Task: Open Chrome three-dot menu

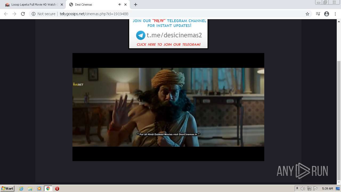Action: tap(335, 14)
